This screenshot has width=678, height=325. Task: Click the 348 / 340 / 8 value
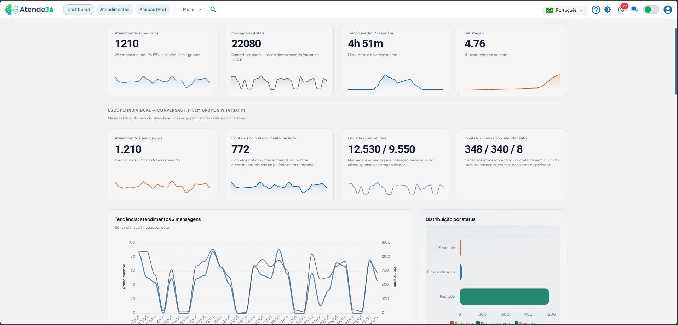[x=494, y=149]
